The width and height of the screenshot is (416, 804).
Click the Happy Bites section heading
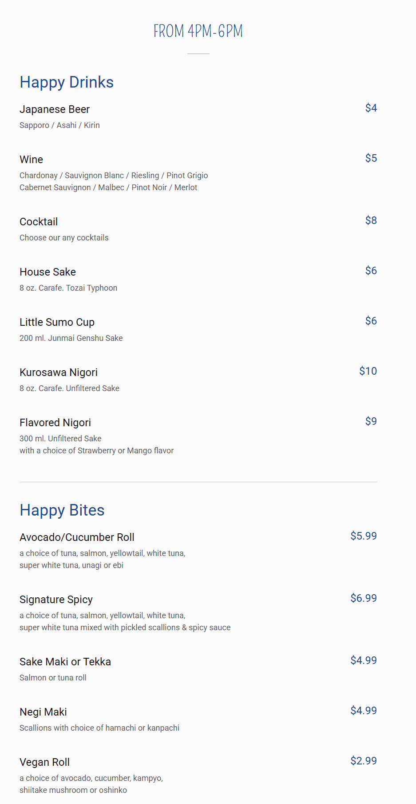tap(62, 510)
